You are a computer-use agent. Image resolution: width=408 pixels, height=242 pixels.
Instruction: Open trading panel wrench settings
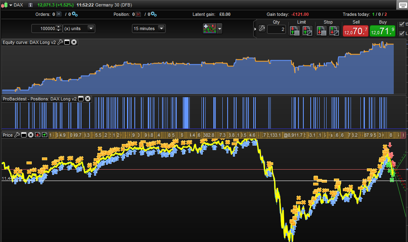click(262, 28)
